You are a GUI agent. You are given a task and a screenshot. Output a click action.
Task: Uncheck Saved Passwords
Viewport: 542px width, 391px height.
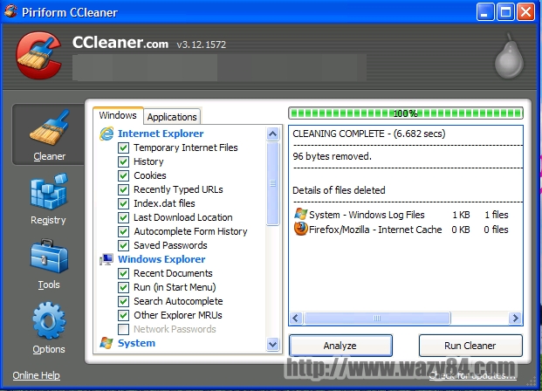[123, 245]
